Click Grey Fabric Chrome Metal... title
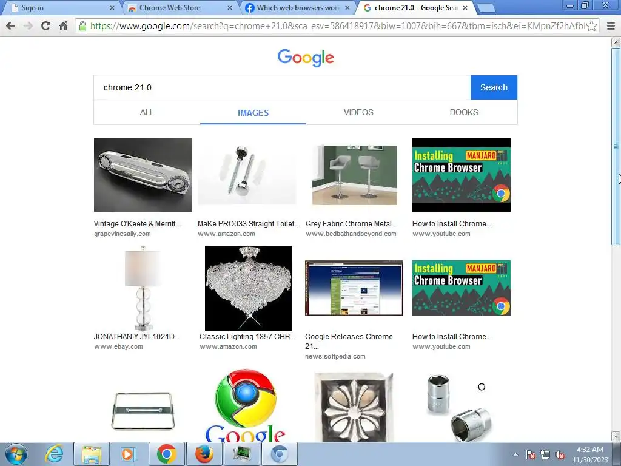This screenshot has width=621, height=466. (x=351, y=224)
